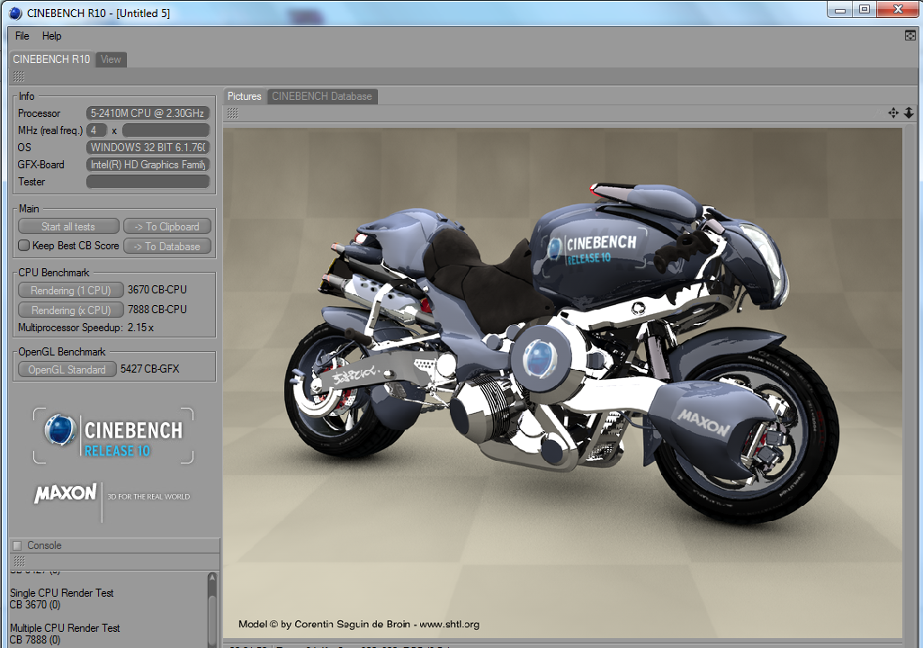
Task: Click the GFX-Board field
Action: 148,165
